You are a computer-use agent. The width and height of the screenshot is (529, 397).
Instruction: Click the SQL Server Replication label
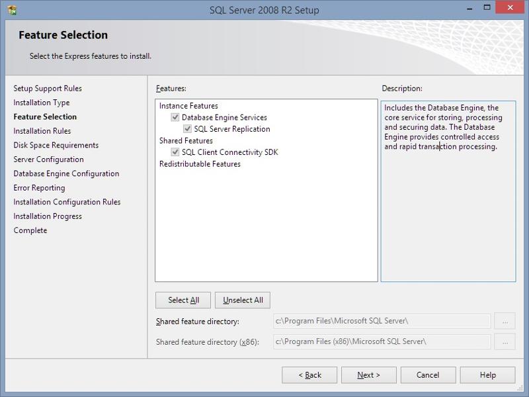tap(232, 129)
